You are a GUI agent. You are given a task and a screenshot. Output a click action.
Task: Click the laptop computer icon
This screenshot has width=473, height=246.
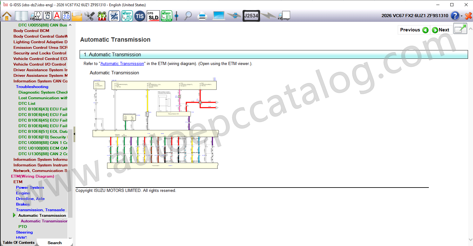(x=219, y=16)
